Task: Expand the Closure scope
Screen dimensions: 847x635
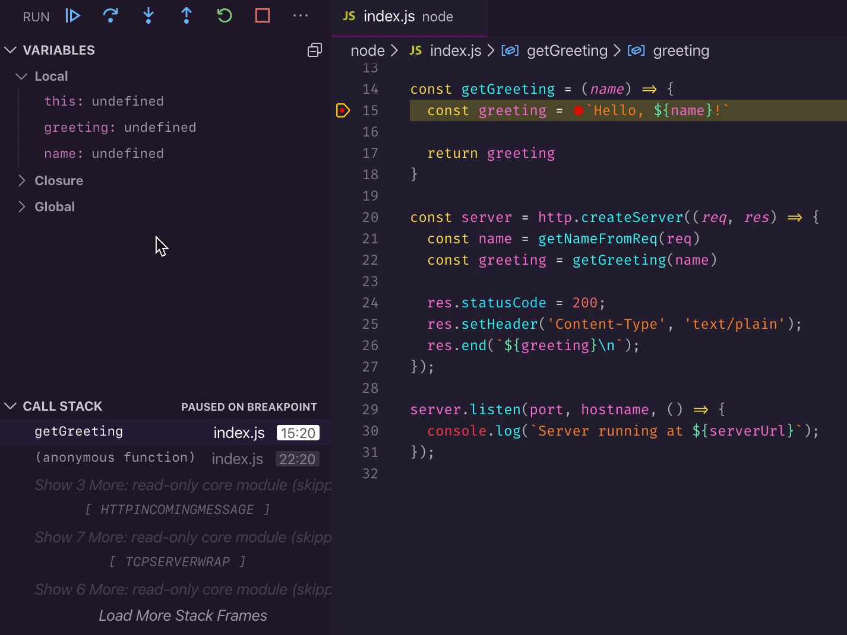Action: [x=58, y=181]
